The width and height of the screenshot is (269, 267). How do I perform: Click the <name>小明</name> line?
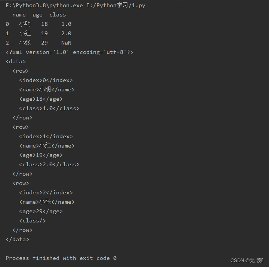click(47, 89)
